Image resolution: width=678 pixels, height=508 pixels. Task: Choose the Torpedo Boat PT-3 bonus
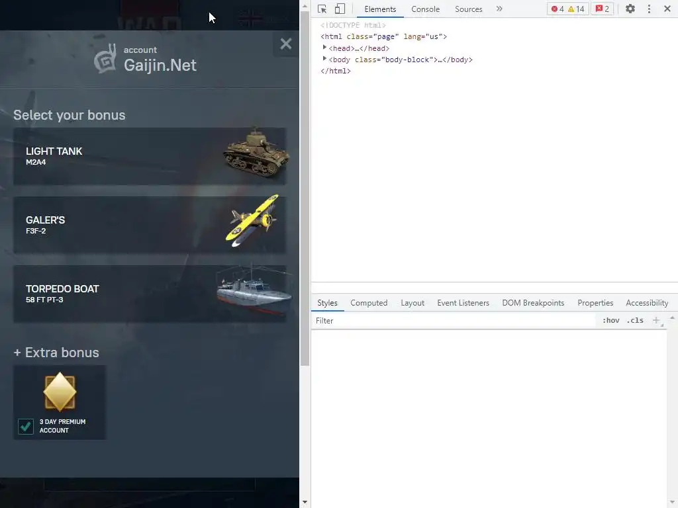point(150,294)
